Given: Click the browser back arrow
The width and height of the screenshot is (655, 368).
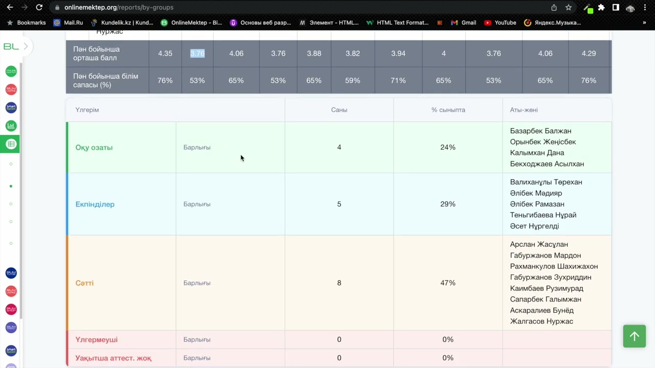Looking at the screenshot, I should click(10, 8).
